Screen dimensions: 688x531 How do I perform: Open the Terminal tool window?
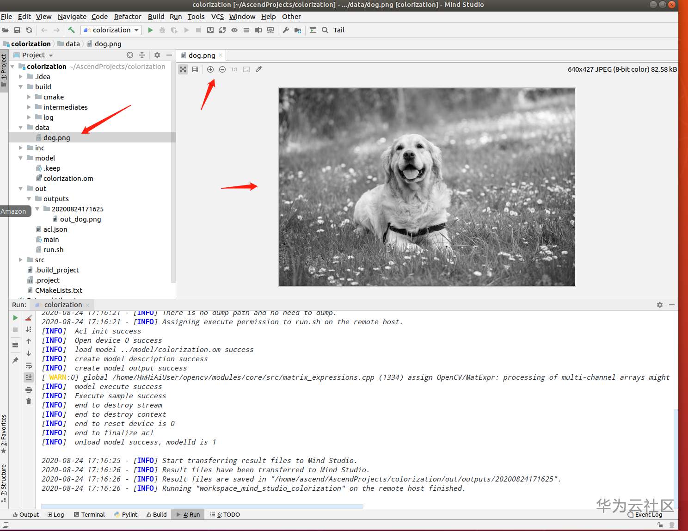[x=89, y=514]
